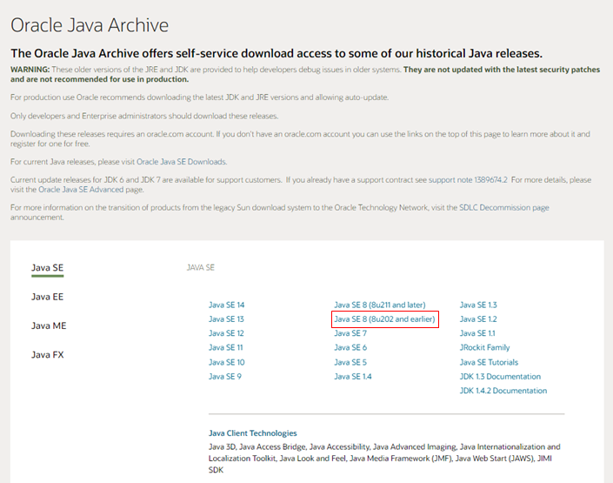Switch to the Java EE tab
The height and width of the screenshot is (483, 613).
point(47,297)
